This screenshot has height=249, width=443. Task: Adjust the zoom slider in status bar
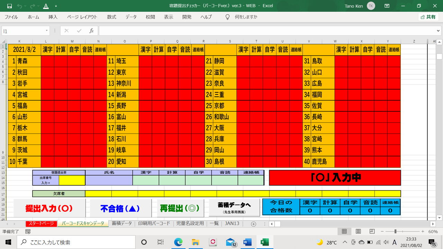point(396,231)
